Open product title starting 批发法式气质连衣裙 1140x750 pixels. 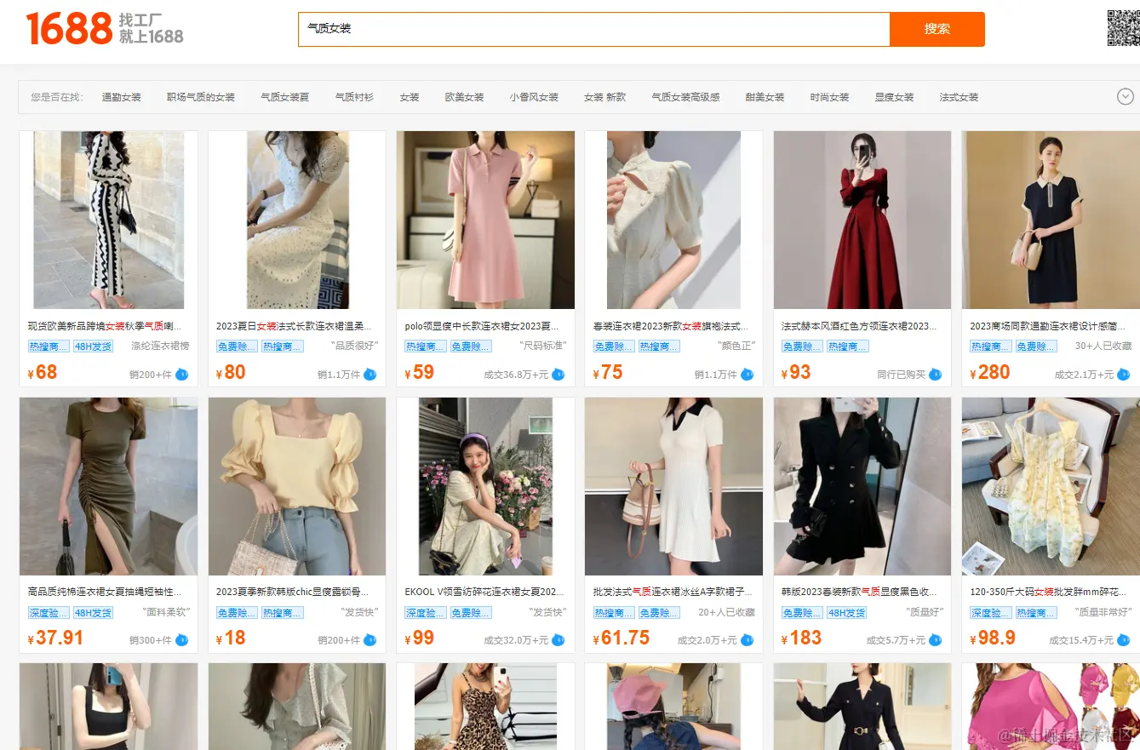[x=673, y=592]
